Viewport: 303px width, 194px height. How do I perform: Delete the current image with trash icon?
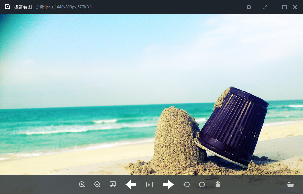click(218, 185)
